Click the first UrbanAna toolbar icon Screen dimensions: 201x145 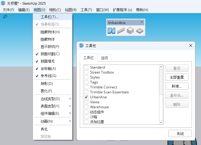112,31
